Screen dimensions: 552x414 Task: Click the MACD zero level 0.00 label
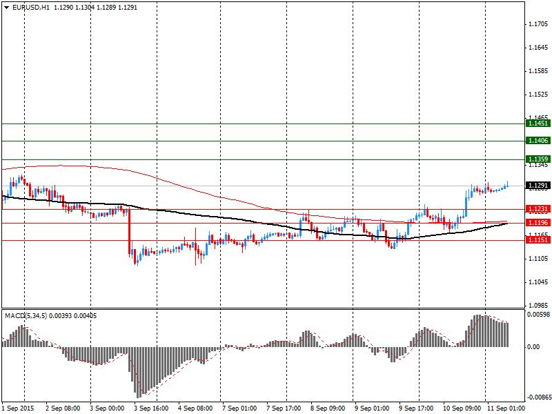coord(533,347)
